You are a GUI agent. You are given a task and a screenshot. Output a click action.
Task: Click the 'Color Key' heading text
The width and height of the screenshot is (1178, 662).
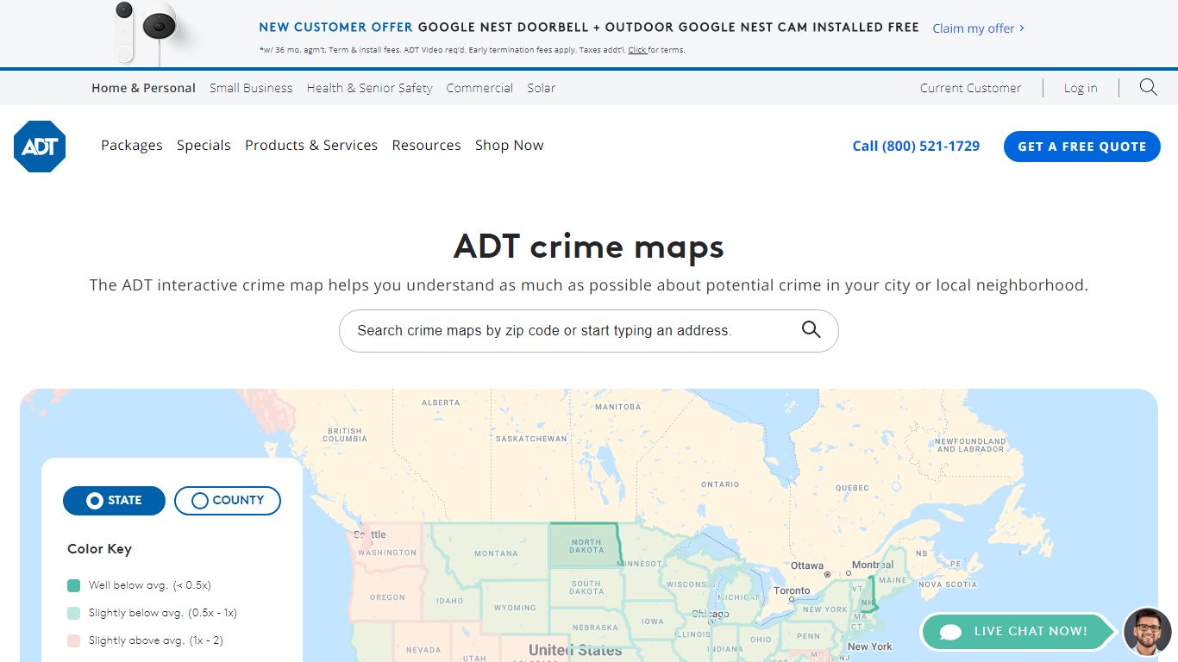pos(99,549)
